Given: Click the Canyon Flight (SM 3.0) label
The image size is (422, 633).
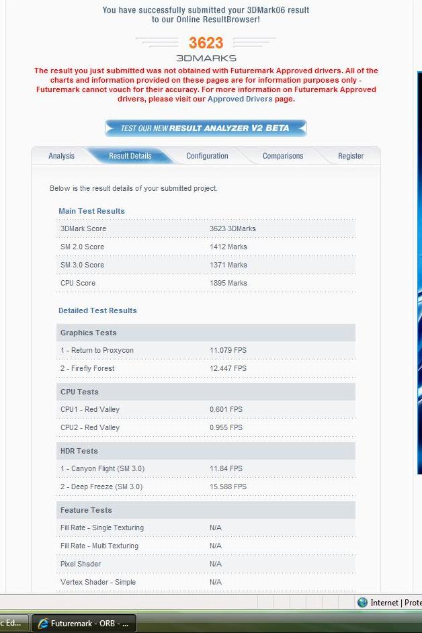Looking at the screenshot, I should [103, 468].
